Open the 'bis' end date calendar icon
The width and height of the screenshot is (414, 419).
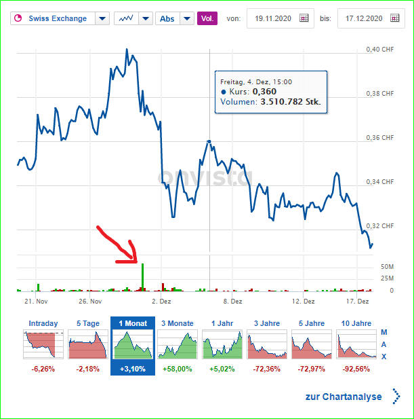pyautogui.click(x=394, y=18)
